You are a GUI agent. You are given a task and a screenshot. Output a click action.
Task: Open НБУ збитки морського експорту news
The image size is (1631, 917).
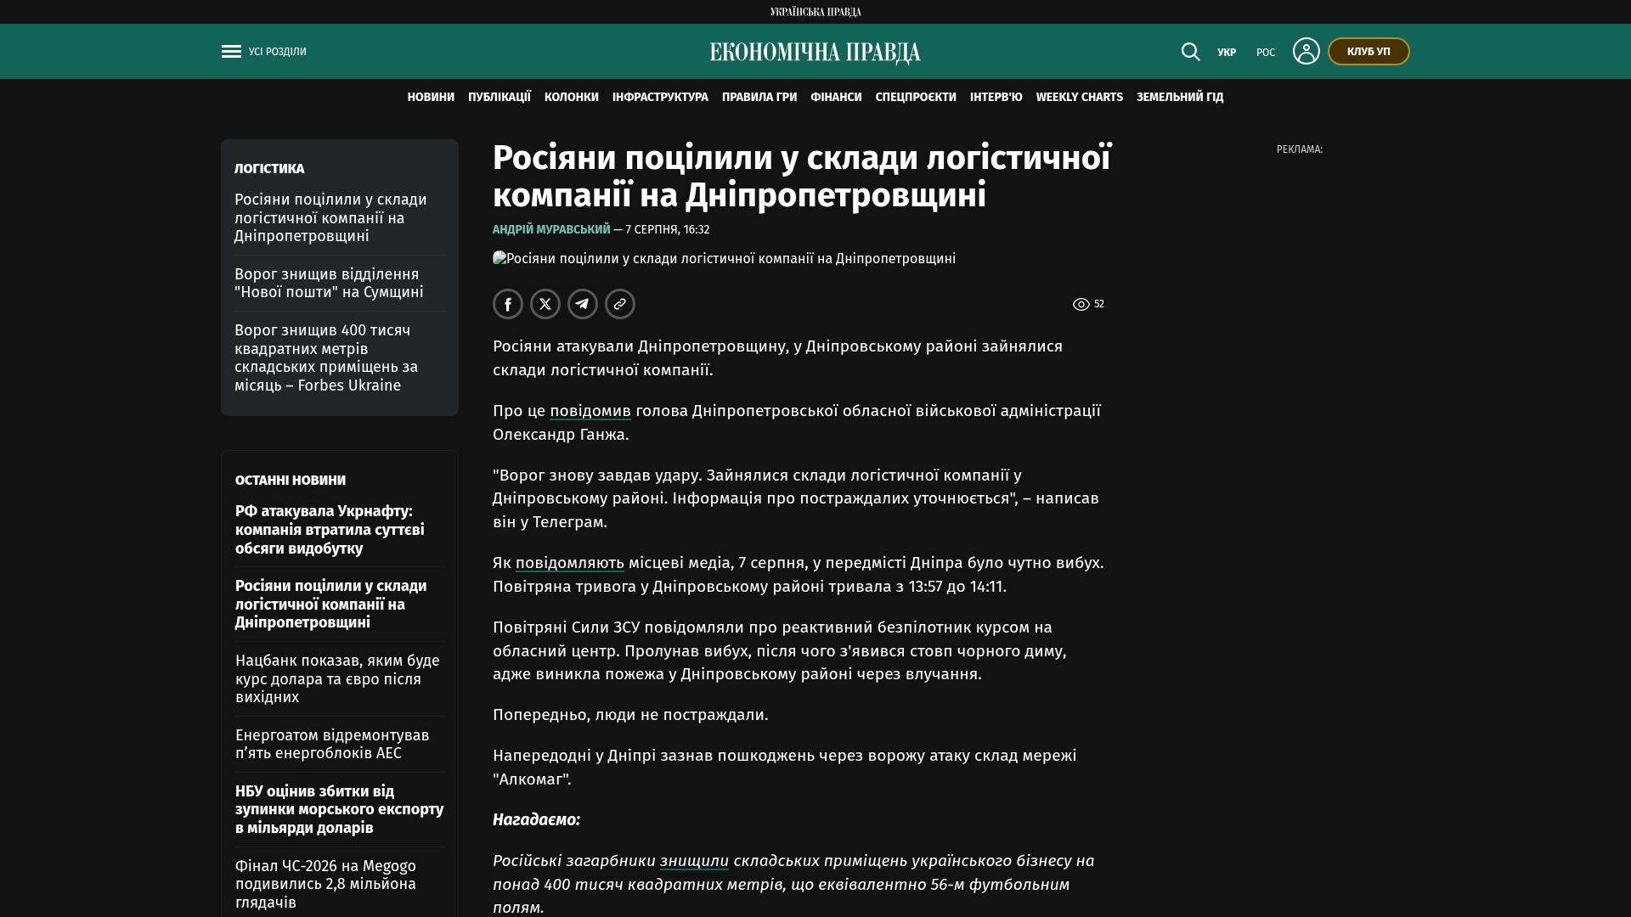[339, 809]
